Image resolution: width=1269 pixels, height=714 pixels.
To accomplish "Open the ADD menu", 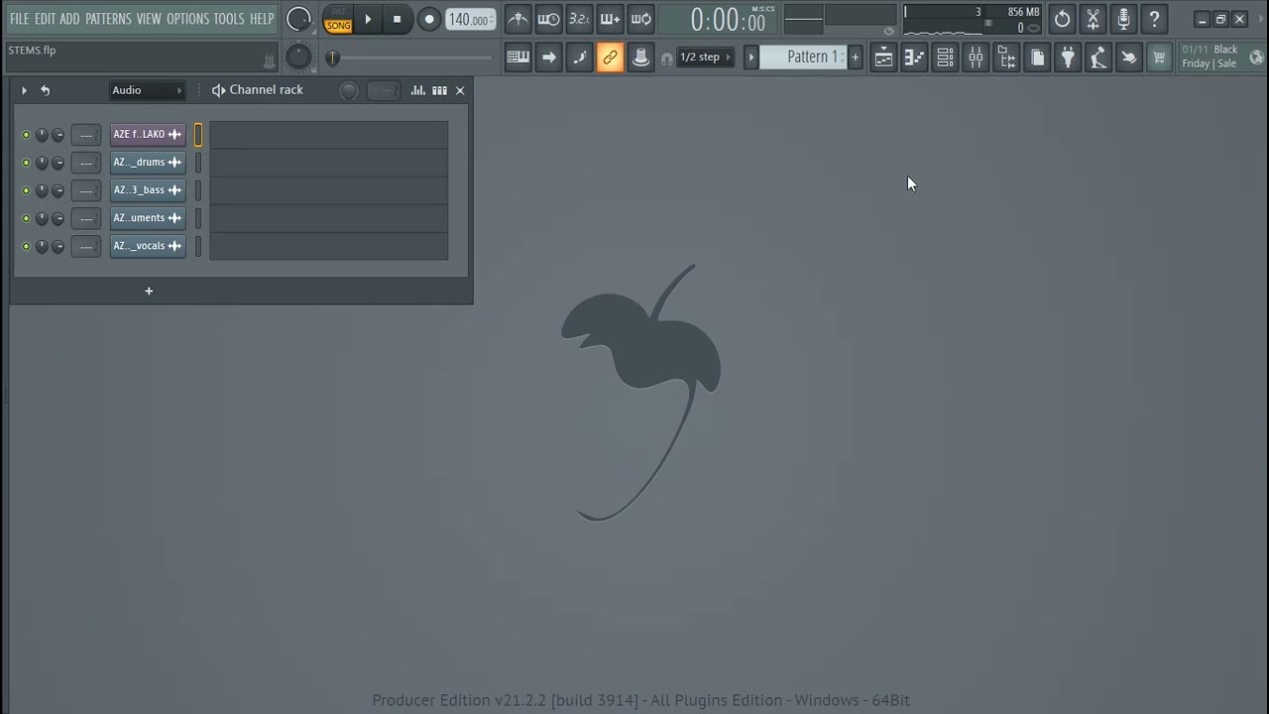I will pyautogui.click(x=70, y=19).
